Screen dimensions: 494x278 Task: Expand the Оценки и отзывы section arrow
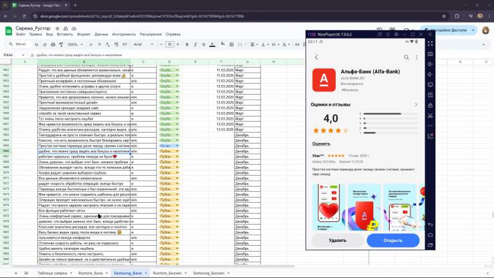click(x=416, y=105)
